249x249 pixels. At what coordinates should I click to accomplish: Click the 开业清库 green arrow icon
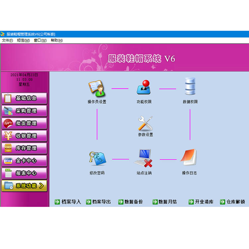tap(191, 202)
